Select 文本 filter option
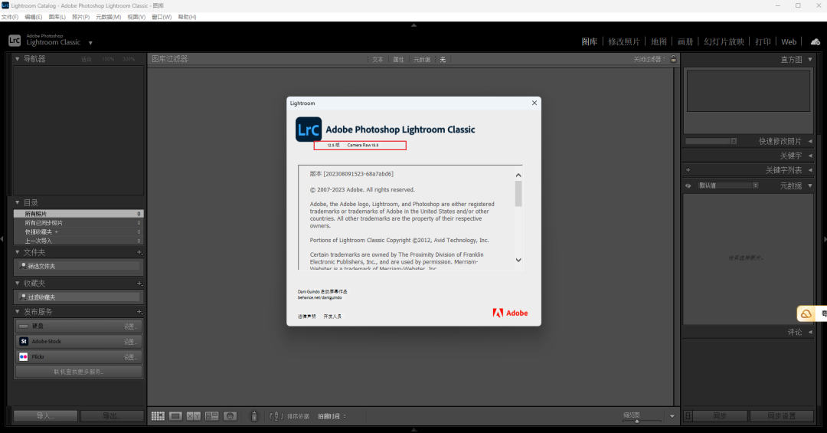827x433 pixels. (378, 60)
